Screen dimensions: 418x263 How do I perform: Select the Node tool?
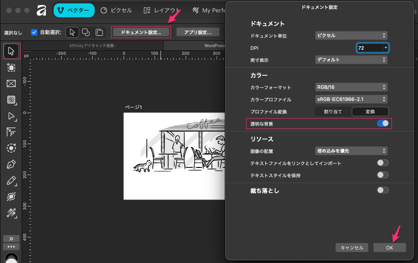pos(11,116)
